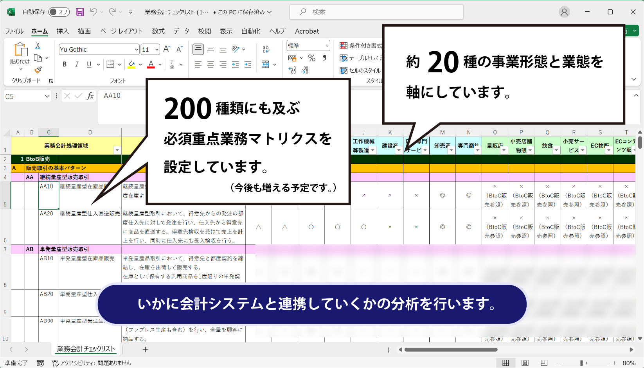This screenshot has height=368, width=644.
Task: Click the Paste clipboard icon
Action: click(x=20, y=50)
